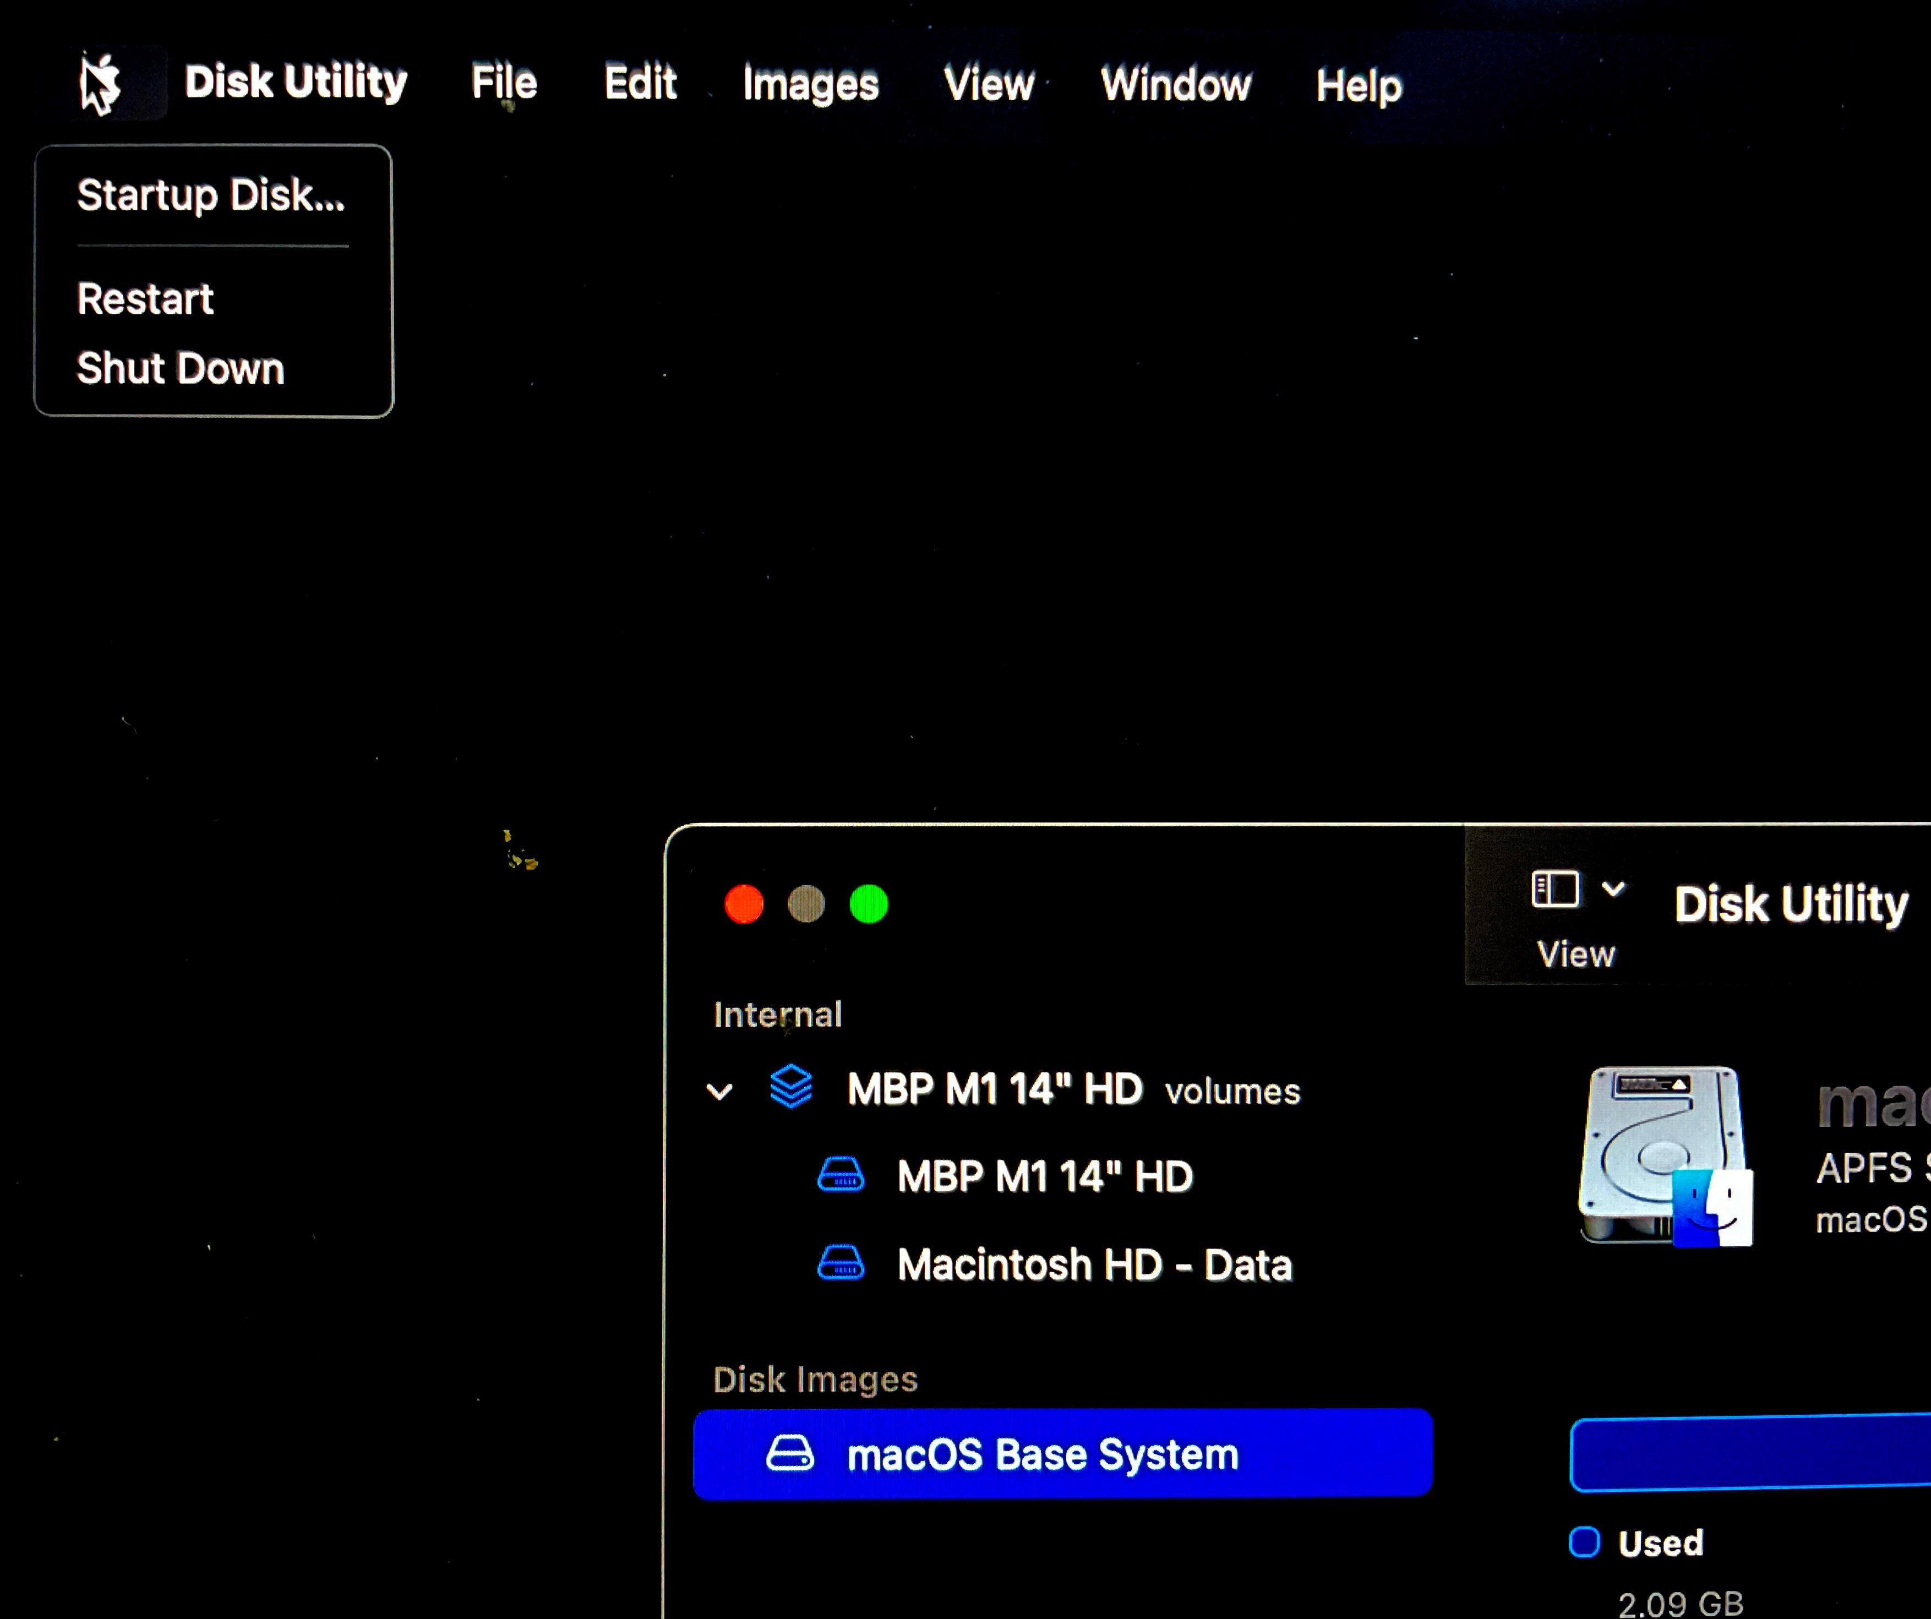Open the View dropdown chevron in toolbar
This screenshot has width=1931, height=1619.
click(x=1614, y=888)
